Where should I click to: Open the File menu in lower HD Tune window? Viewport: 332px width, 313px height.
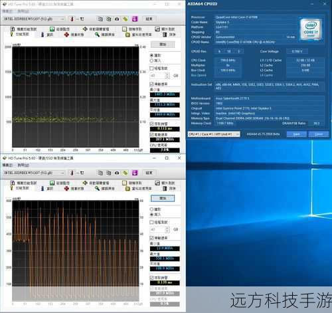coord(7,165)
